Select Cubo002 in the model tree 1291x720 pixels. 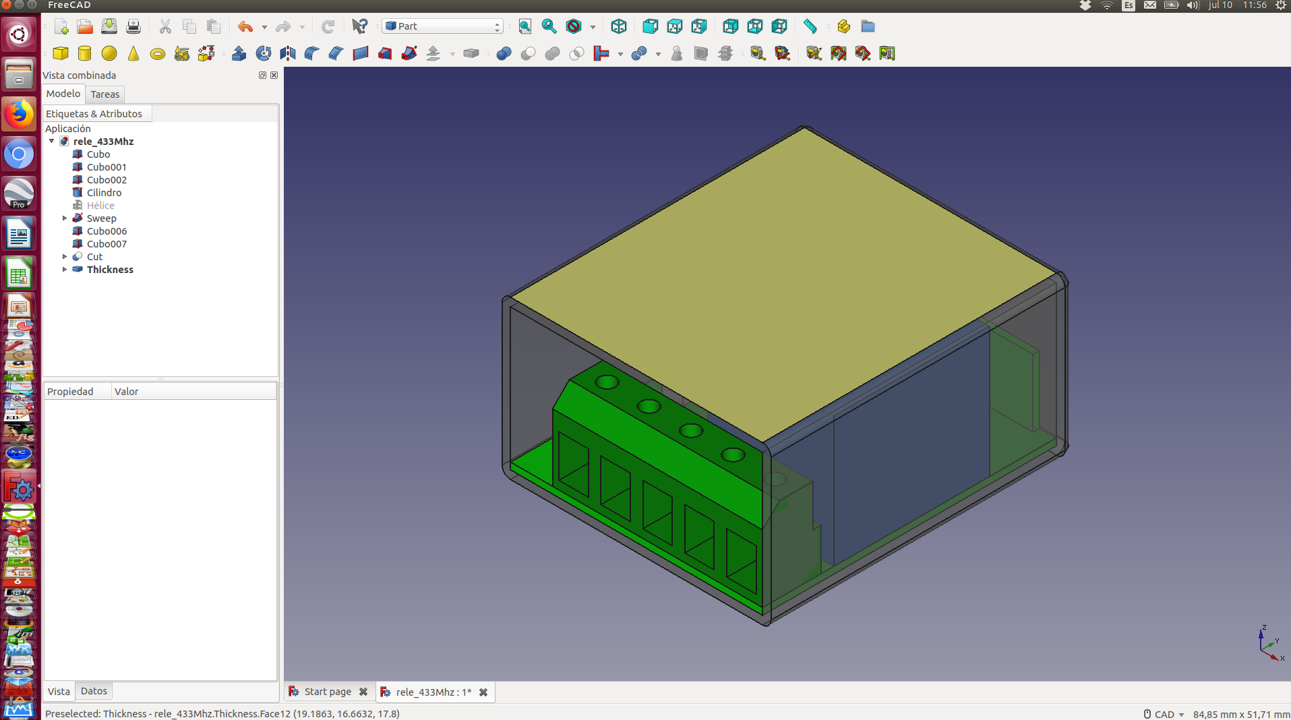pyautogui.click(x=107, y=180)
